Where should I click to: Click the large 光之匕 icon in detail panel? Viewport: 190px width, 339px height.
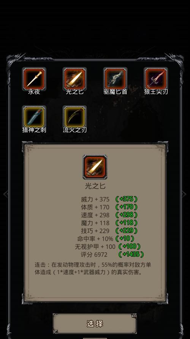coord(95,167)
